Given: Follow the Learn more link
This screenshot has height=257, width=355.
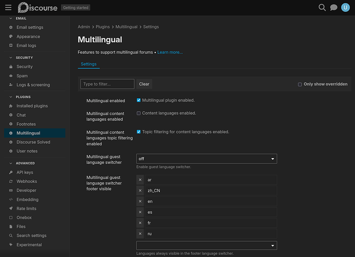Looking at the screenshot, I should pos(170,52).
